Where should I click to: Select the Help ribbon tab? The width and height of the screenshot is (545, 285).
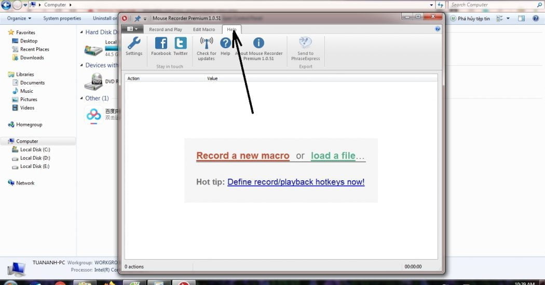(231, 30)
